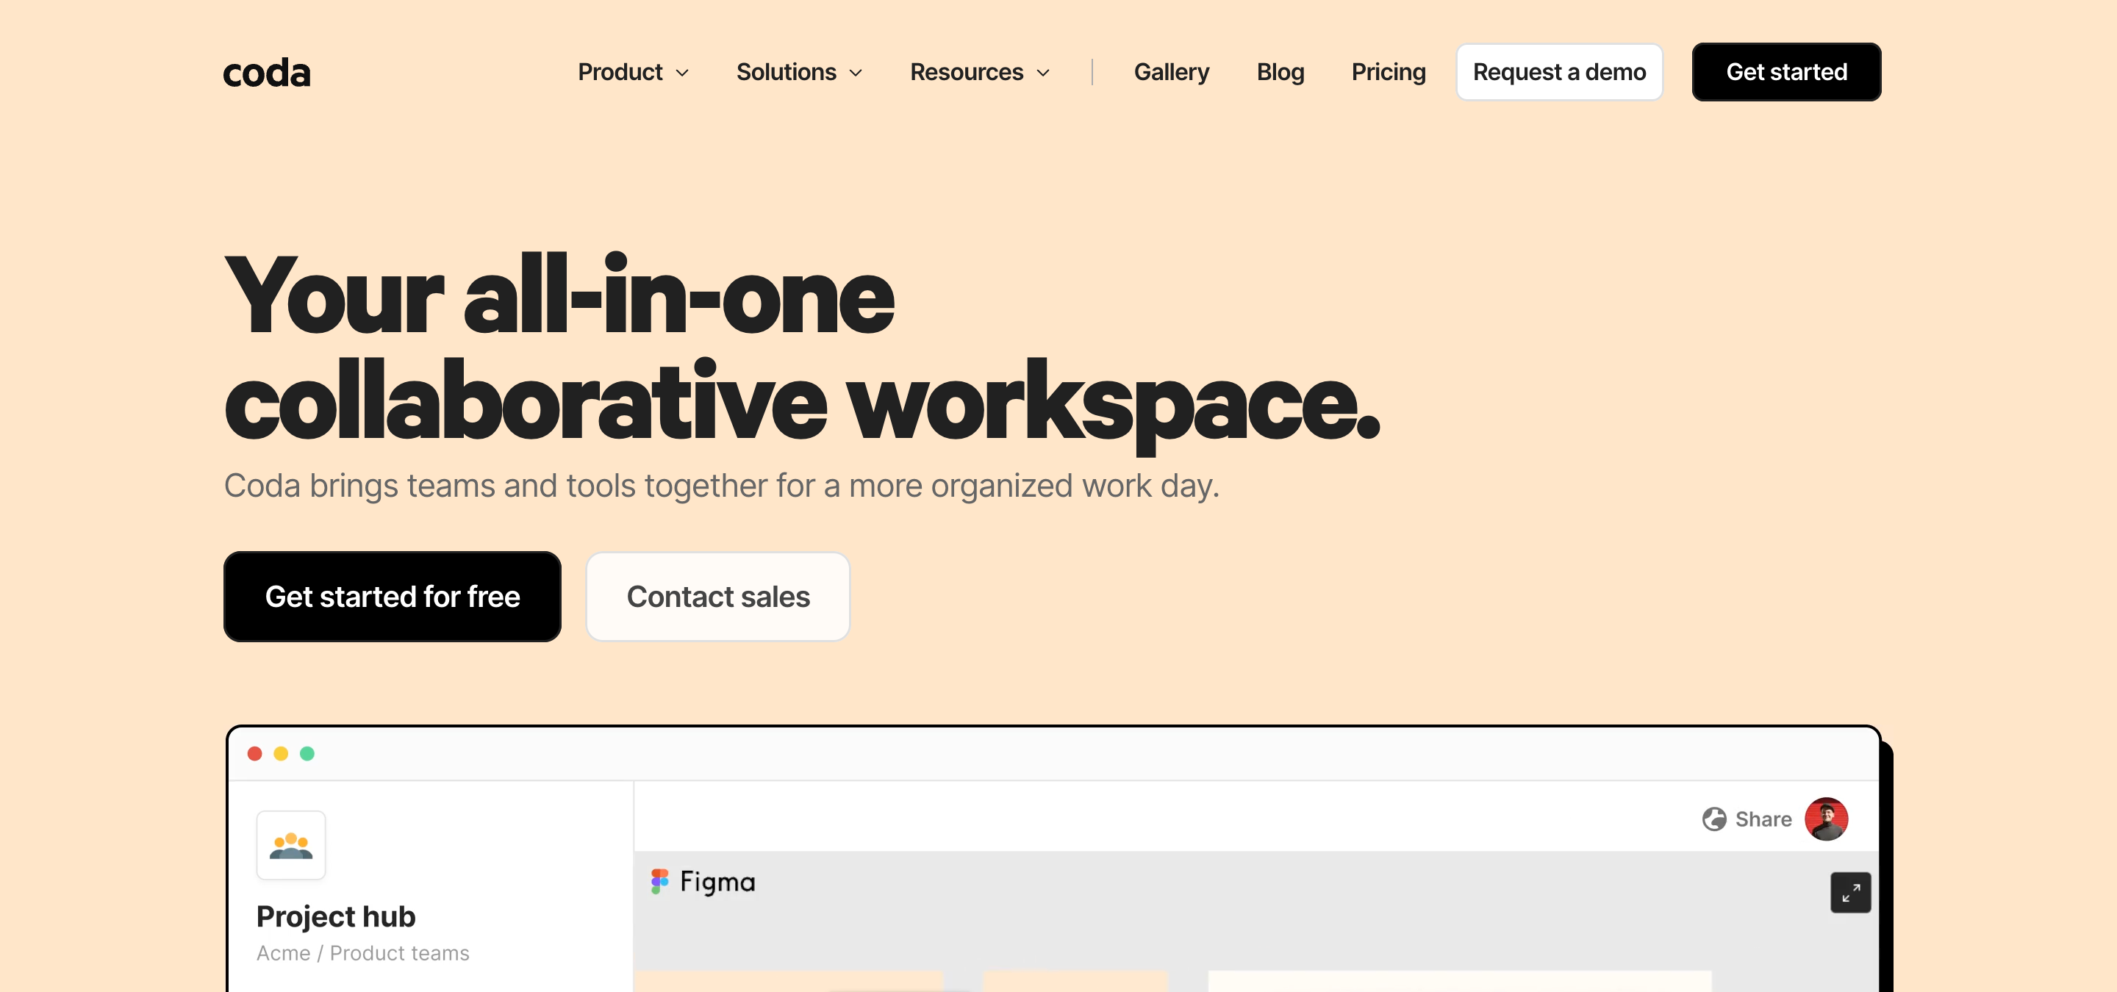The height and width of the screenshot is (992, 2117).
Task: Click the Figma logo icon
Action: click(660, 881)
